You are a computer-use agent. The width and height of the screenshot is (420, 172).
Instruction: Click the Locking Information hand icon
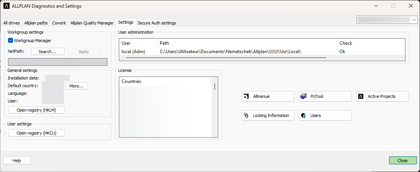[246, 115]
